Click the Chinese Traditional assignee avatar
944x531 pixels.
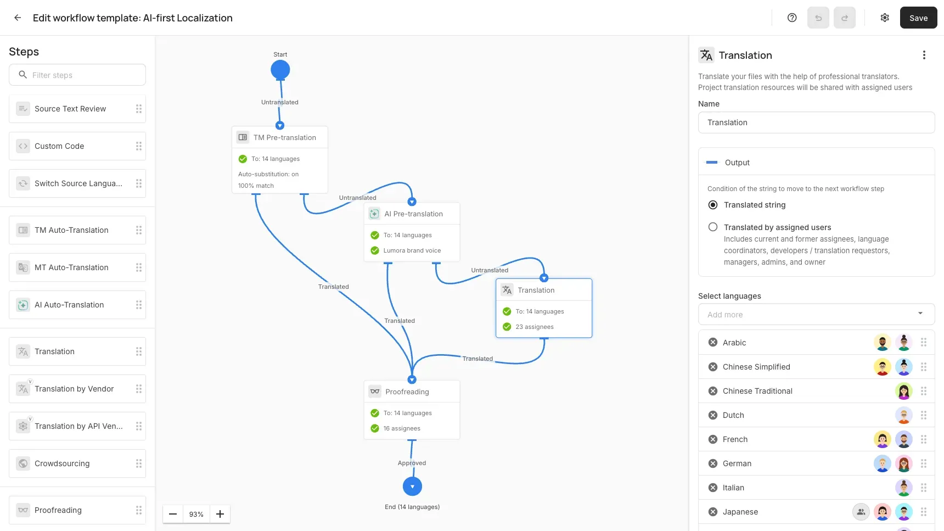click(904, 391)
